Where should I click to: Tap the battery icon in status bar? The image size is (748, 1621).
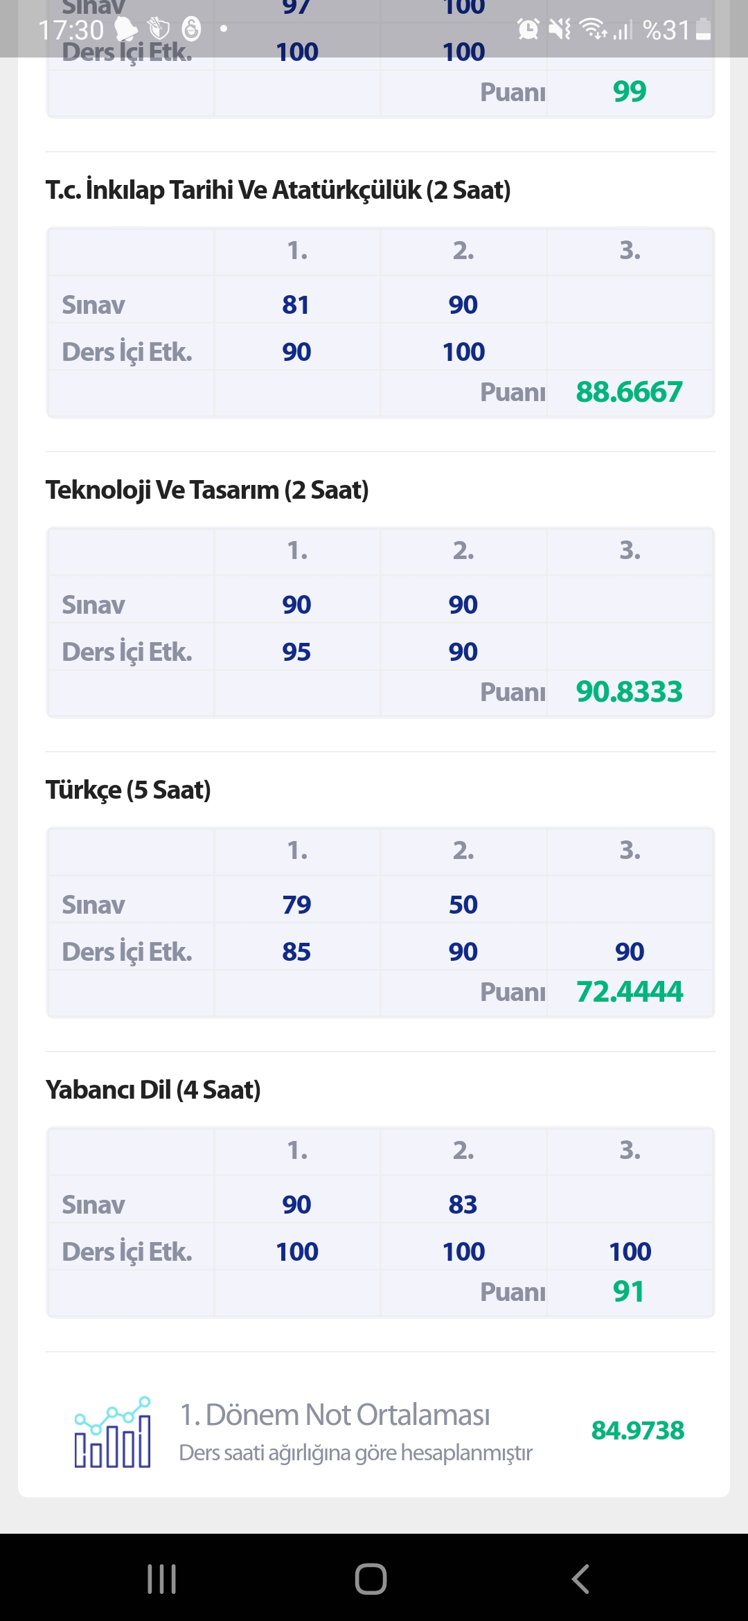coord(703,29)
